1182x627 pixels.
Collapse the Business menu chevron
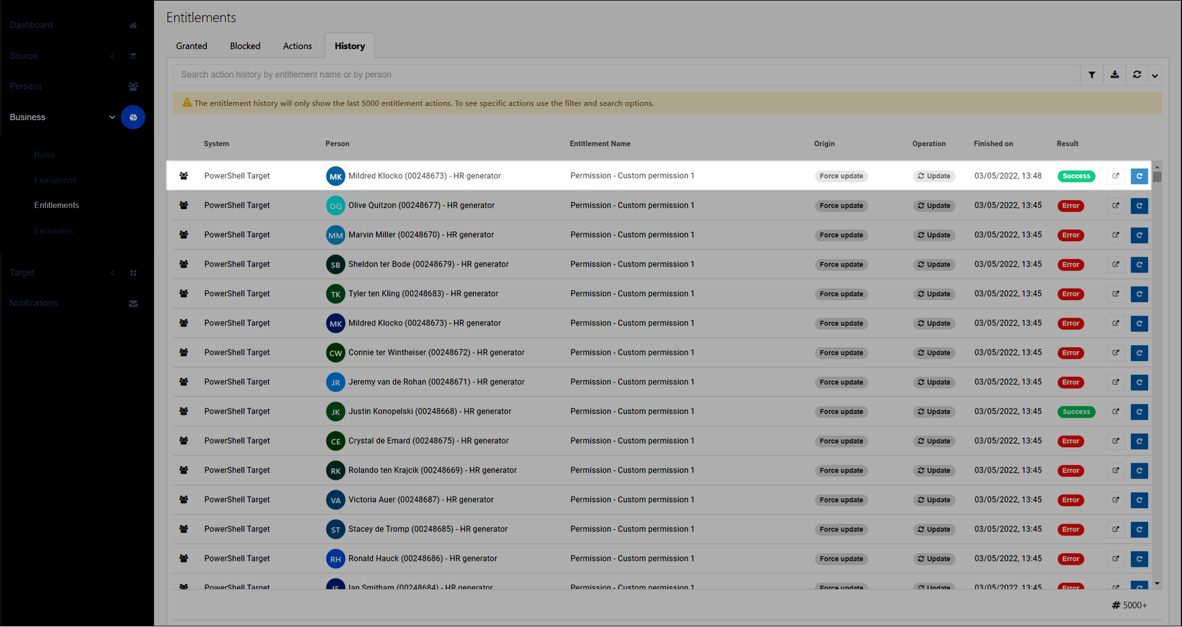[112, 118]
